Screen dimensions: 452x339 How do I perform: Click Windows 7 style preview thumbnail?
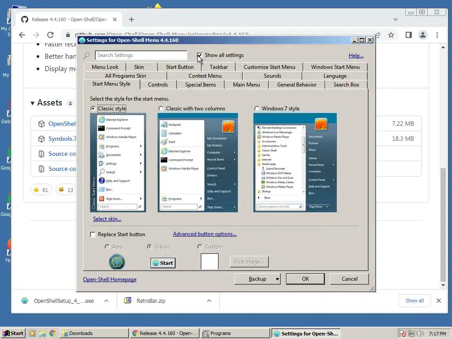tap(295, 162)
